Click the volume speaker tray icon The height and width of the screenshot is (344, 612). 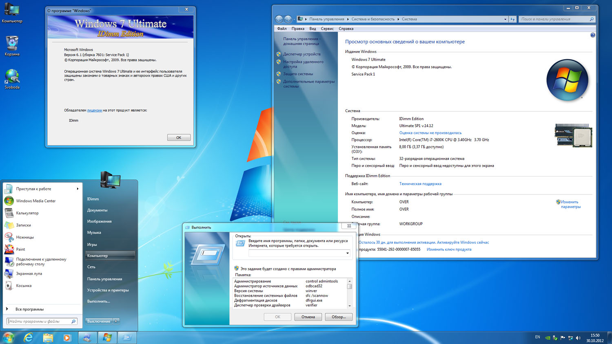(578, 338)
